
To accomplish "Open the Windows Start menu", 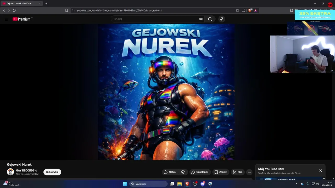I will coord(125,184).
